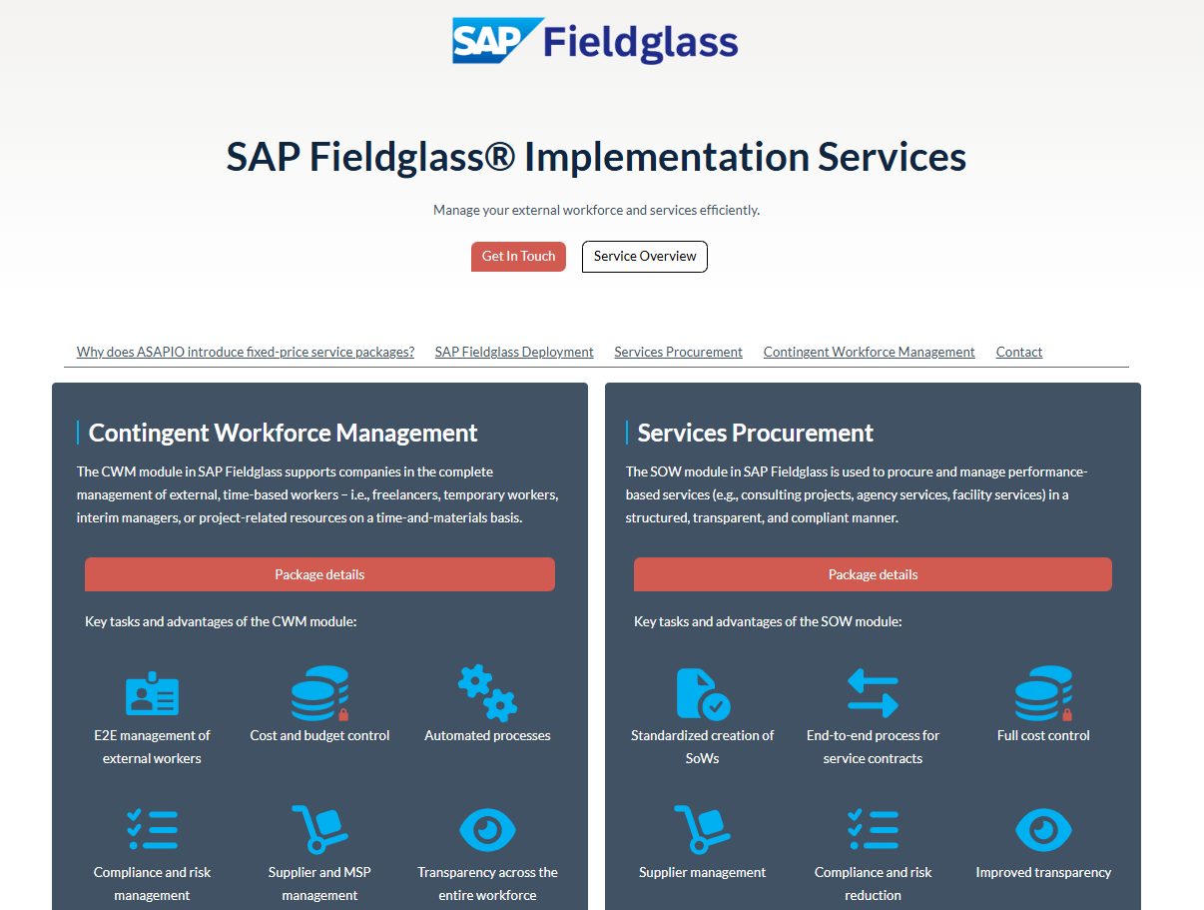Click the Transparency across the entire workforce eye icon
The image size is (1204, 910).
(x=487, y=830)
